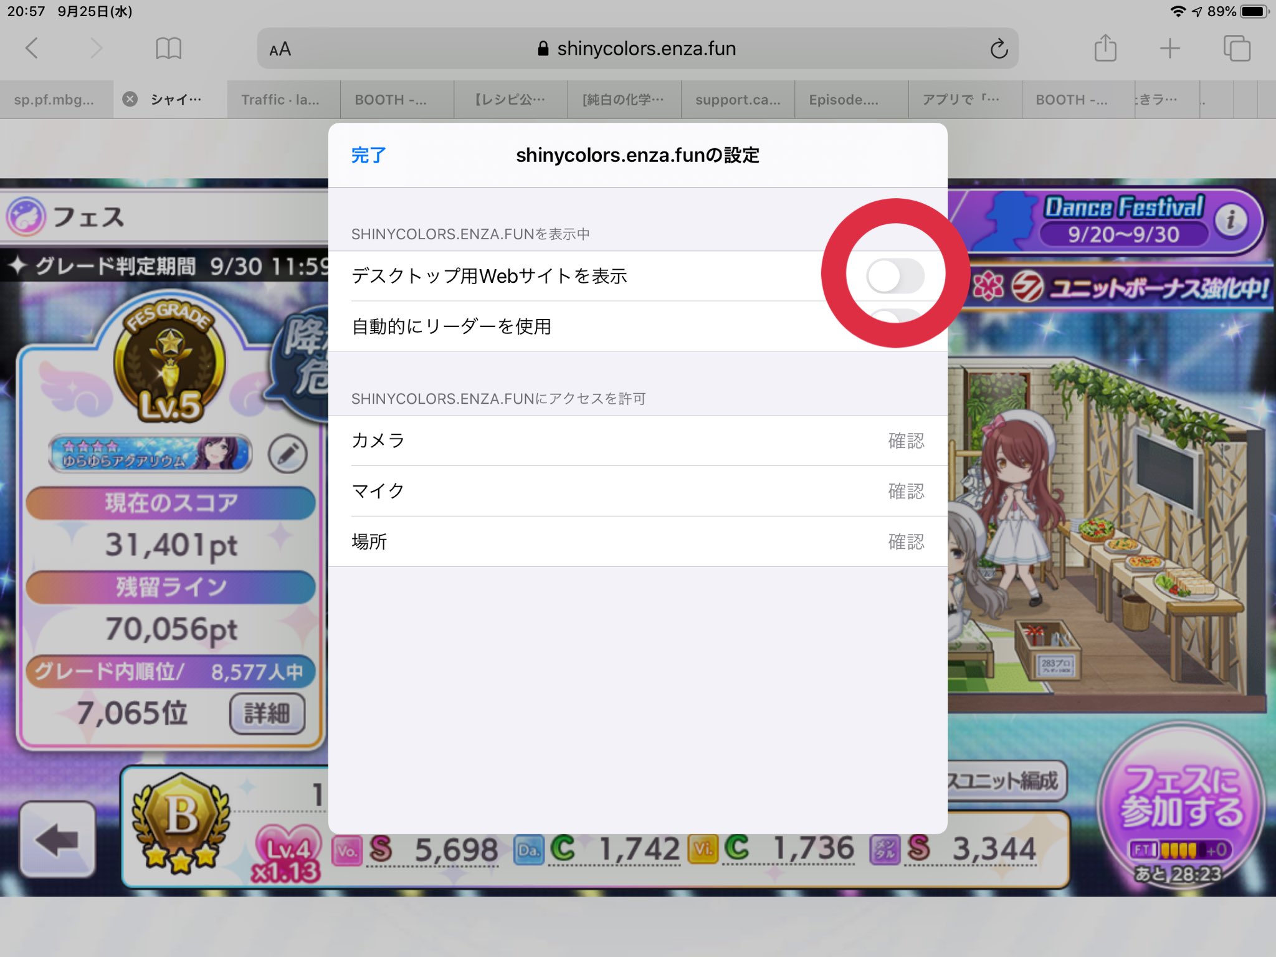The height and width of the screenshot is (957, 1276).
Task: Tap フェスユニット編成 button
Action: [1007, 781]
